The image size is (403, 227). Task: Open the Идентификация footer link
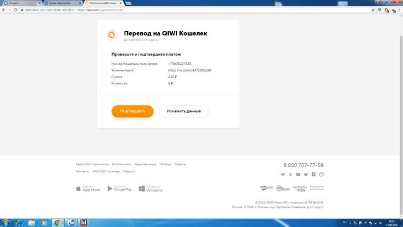tap(145, 164)
